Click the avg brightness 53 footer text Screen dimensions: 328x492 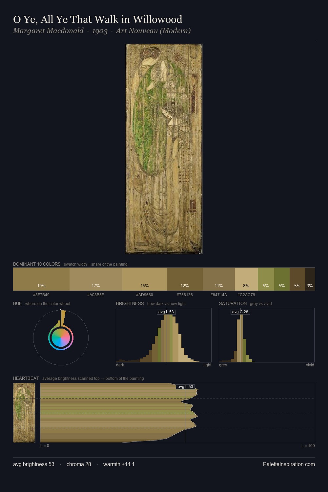pos(34,464)
